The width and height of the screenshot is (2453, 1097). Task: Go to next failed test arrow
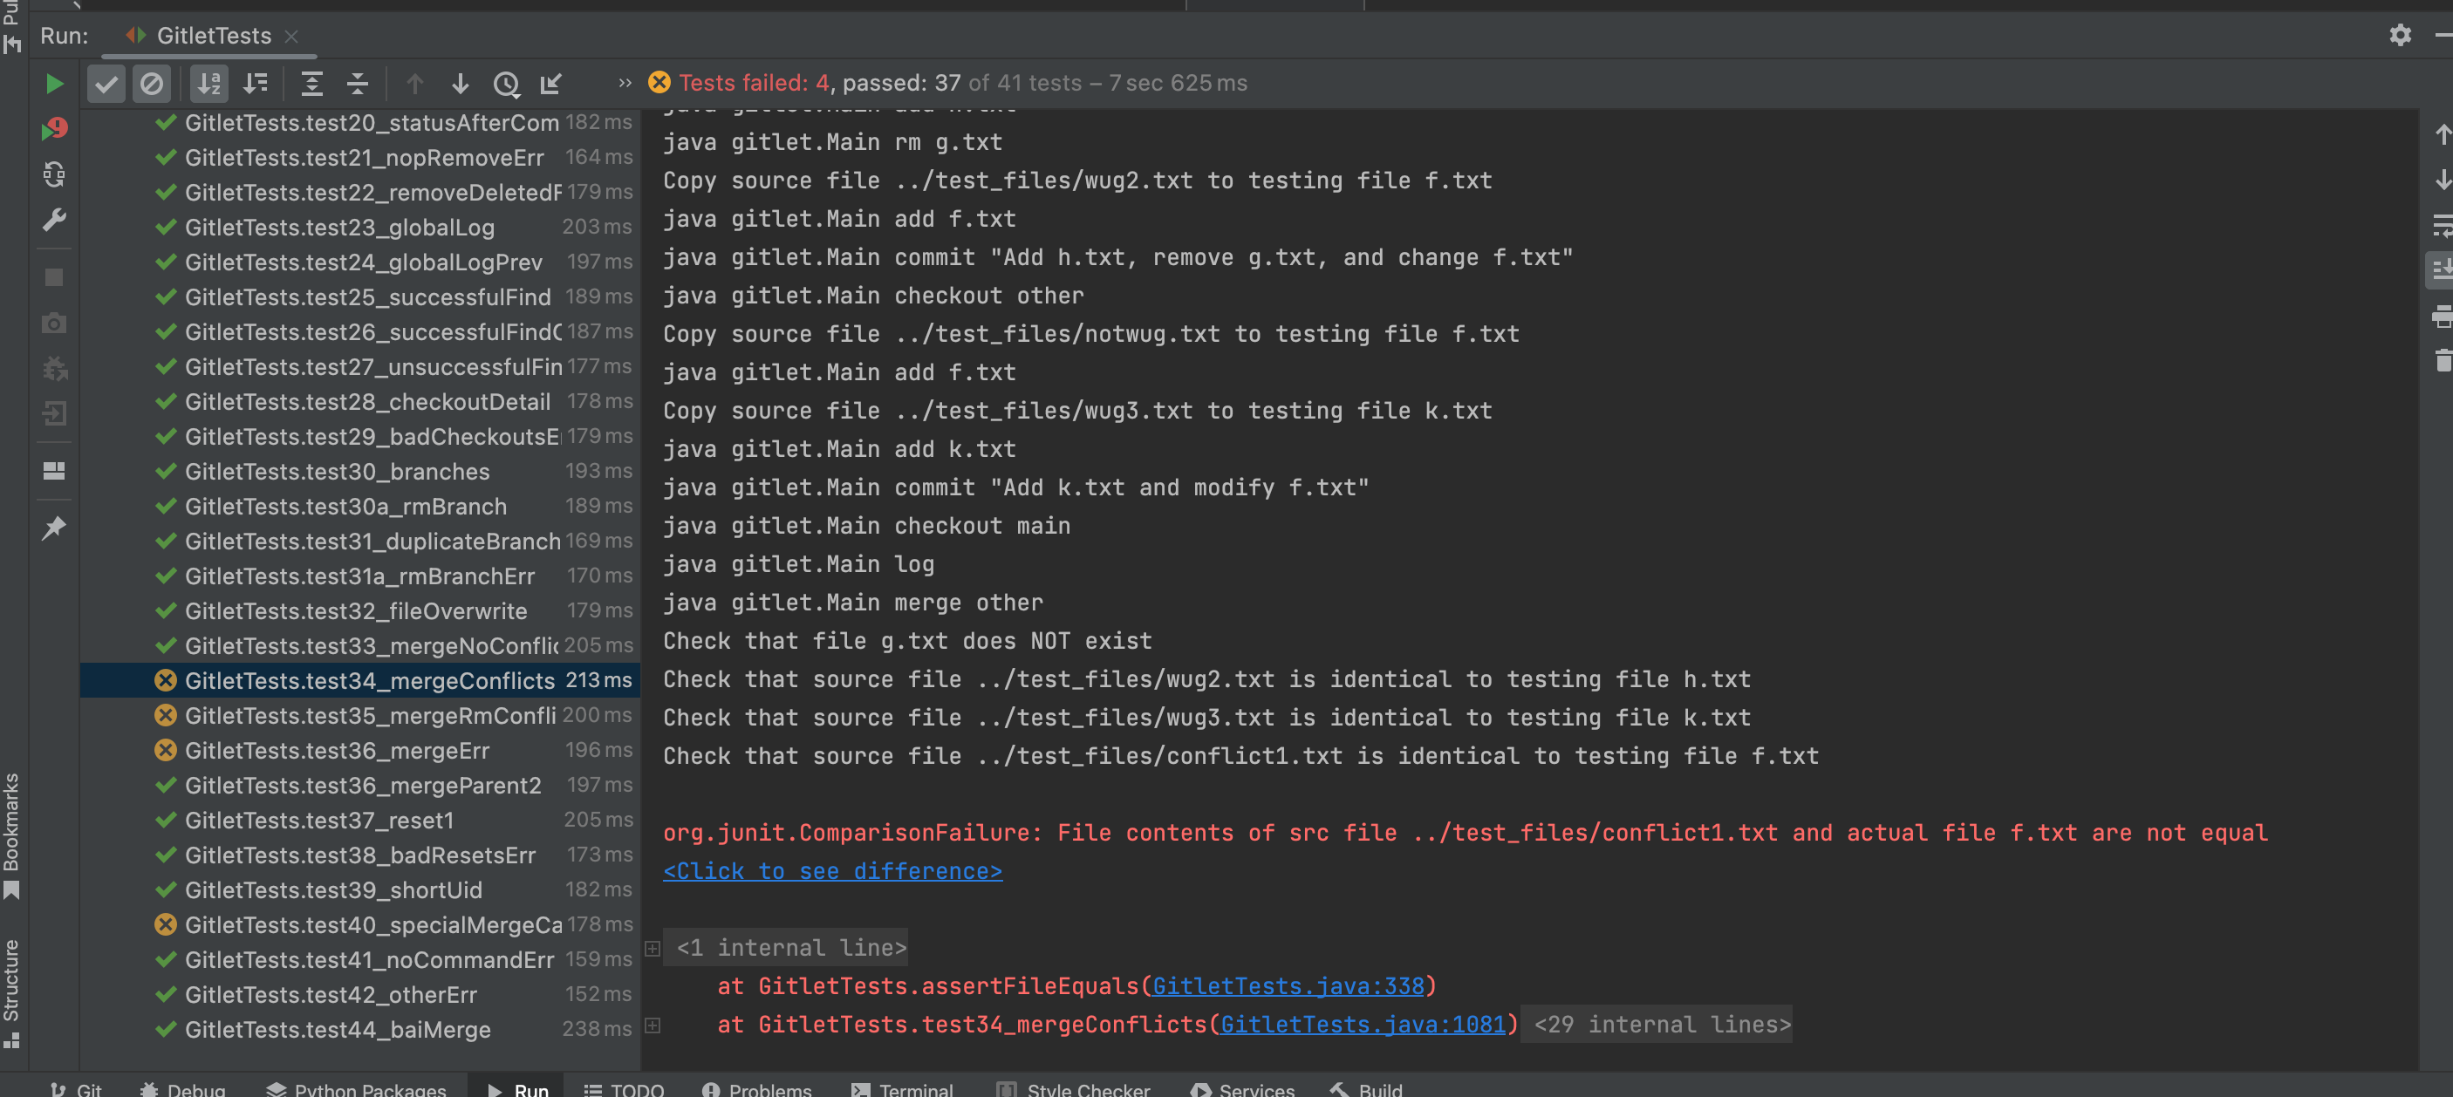point(460,84)
